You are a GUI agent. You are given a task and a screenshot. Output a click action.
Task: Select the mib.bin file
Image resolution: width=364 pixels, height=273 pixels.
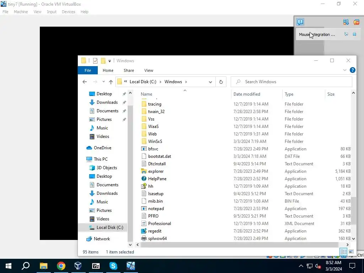pyautogui.click(x=155, y=201)
